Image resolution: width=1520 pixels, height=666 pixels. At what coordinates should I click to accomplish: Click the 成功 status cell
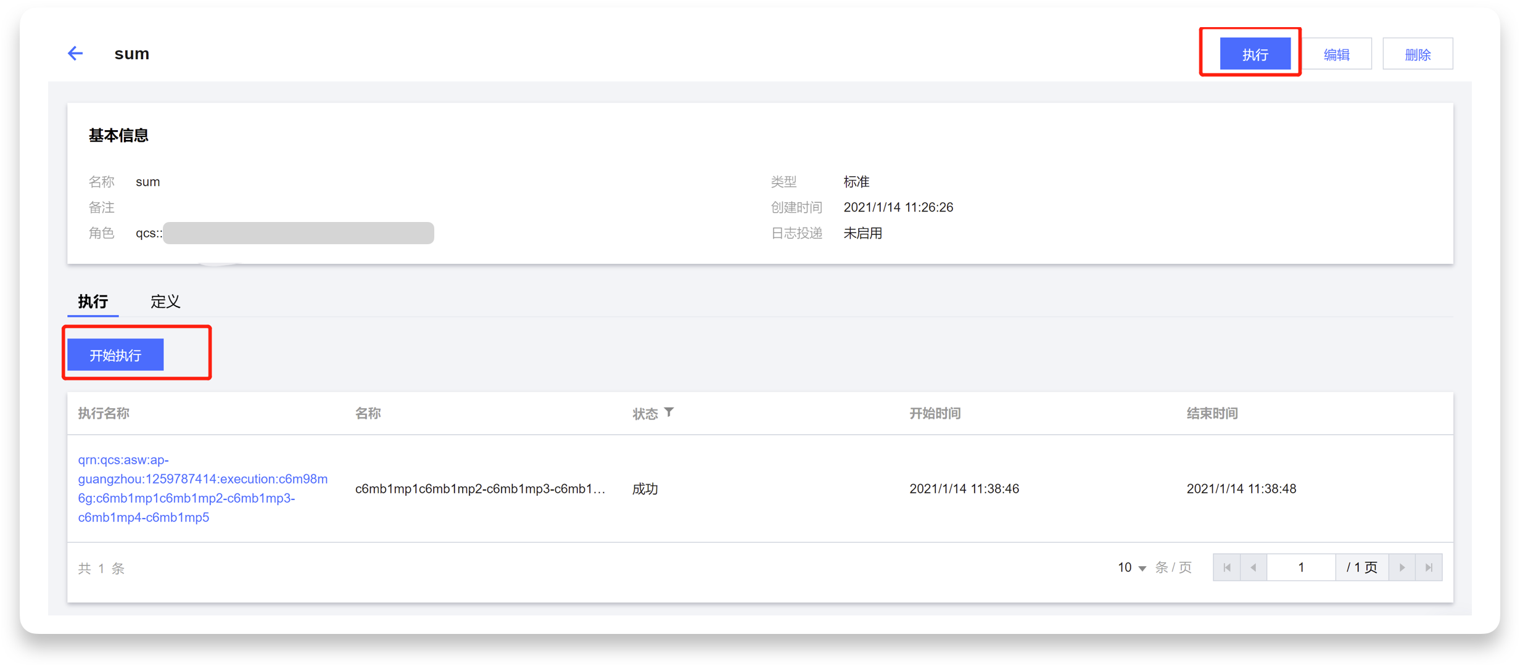pyautogui.click(x=645, y=489)
